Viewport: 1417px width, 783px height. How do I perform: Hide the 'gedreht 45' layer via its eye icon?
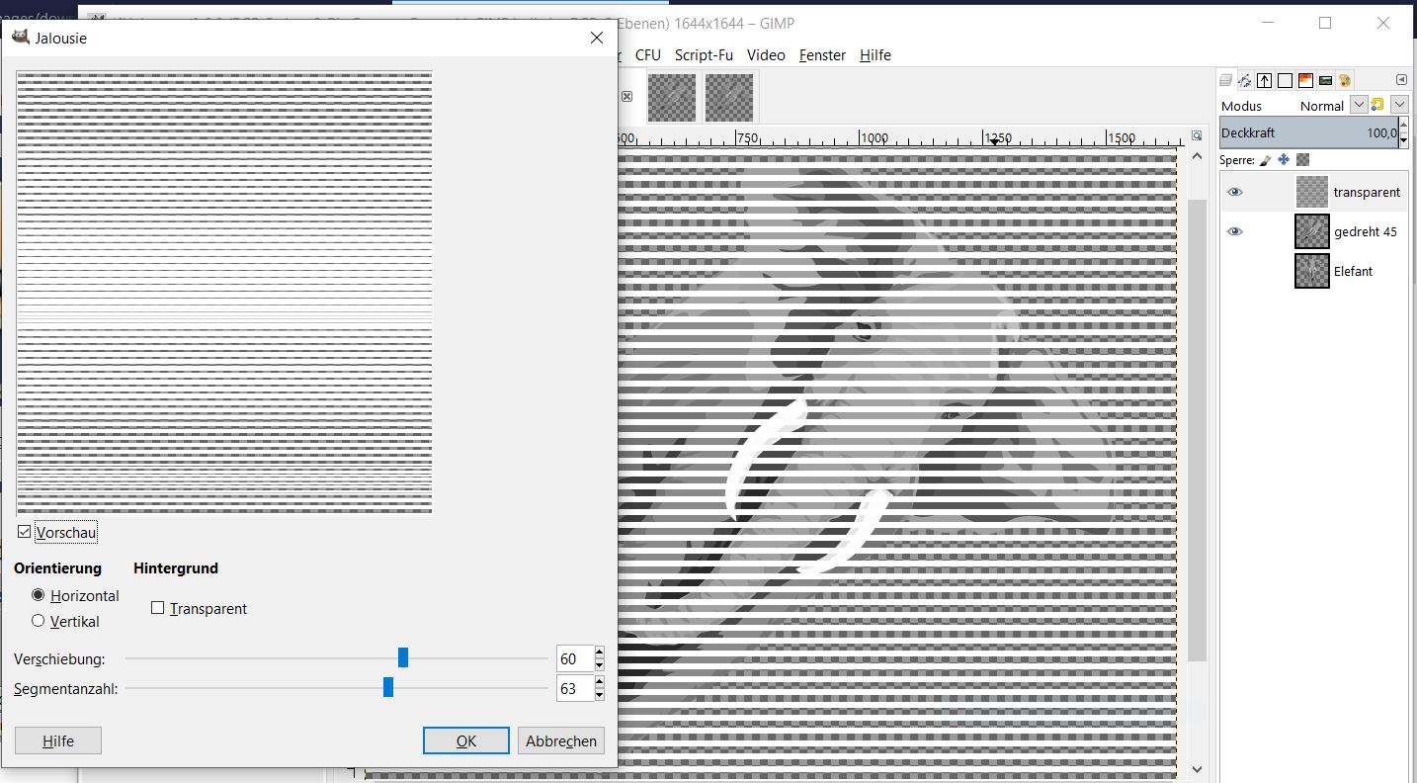pyautogui.click(x=1234, y=231)
